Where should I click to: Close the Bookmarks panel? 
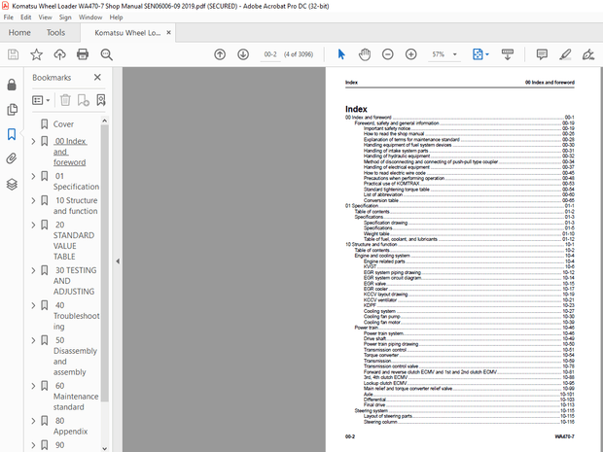coord(97,77)
